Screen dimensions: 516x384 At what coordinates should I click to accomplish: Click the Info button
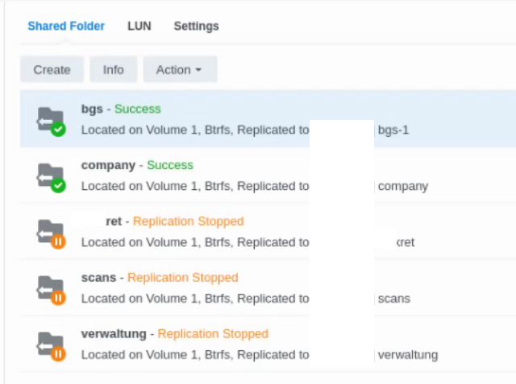(x=114, y=70)
